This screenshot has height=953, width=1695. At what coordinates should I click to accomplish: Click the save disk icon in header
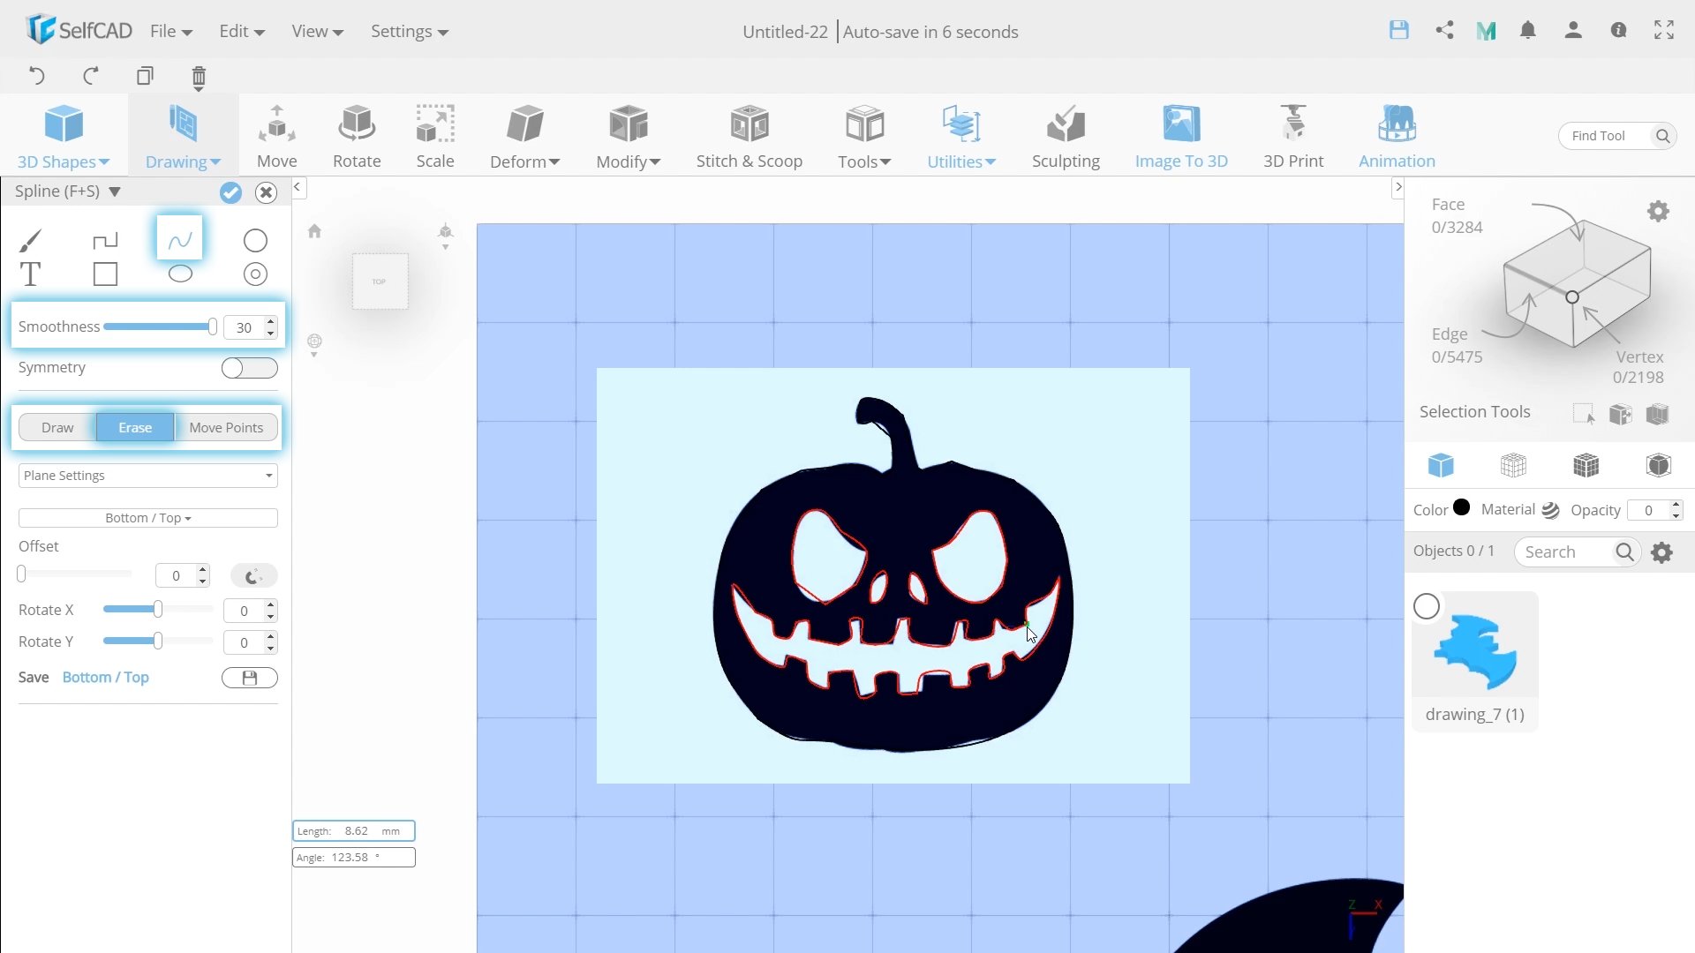[x=1398, y=30]
